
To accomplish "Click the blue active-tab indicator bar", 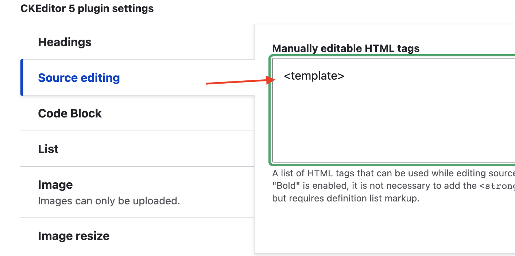I will [x=22, y=77].
